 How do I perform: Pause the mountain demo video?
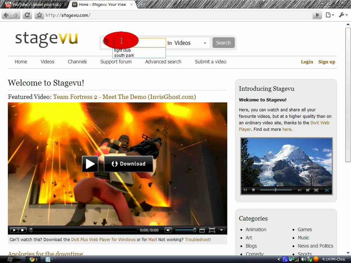(x=245, y=190)
